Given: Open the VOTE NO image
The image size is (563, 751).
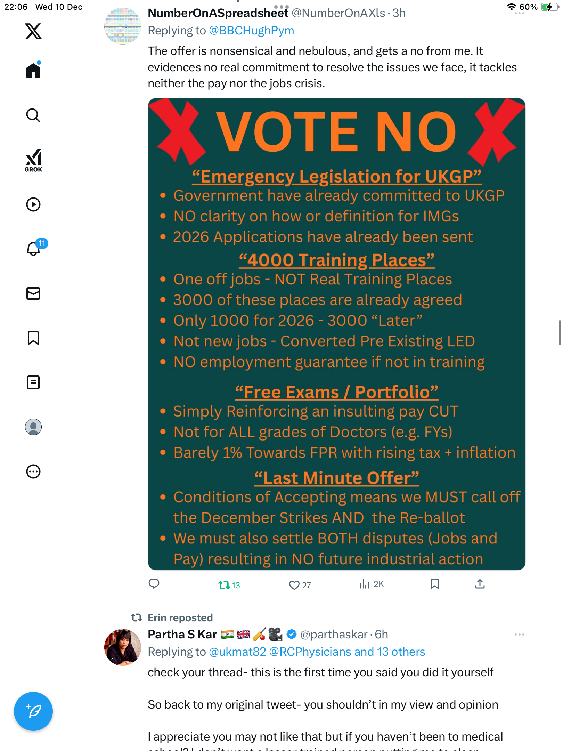Looking at the screenshot, I should (336, 334).
